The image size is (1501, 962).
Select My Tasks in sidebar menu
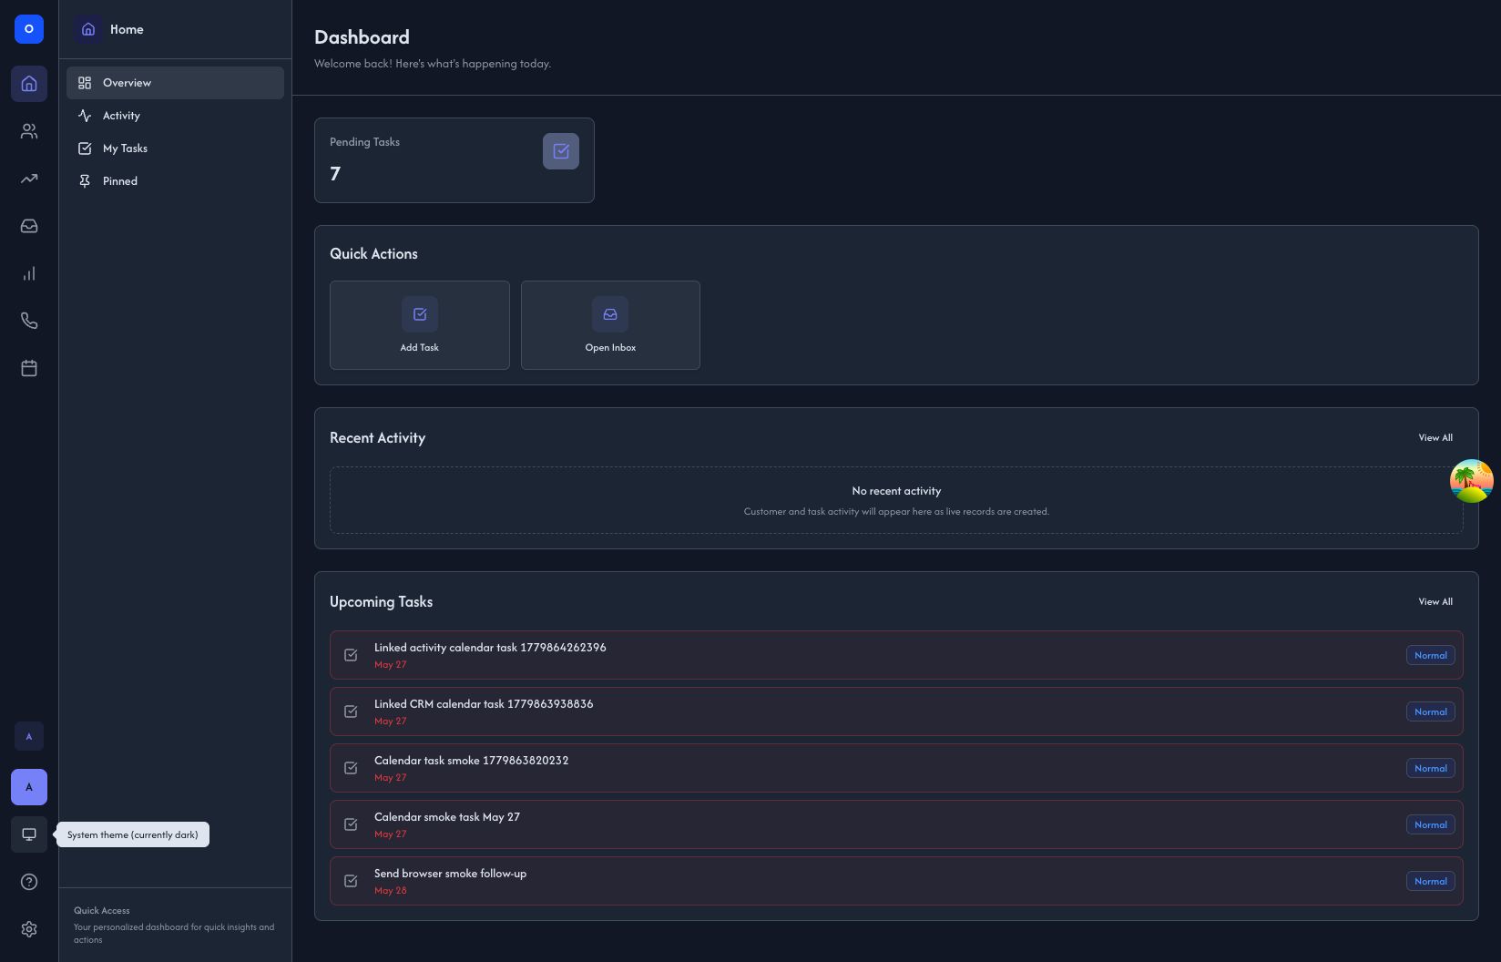175,148
